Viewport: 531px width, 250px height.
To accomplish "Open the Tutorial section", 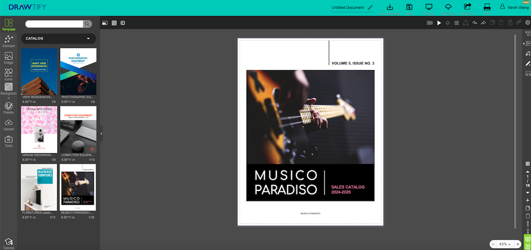I will coord(8,244).
